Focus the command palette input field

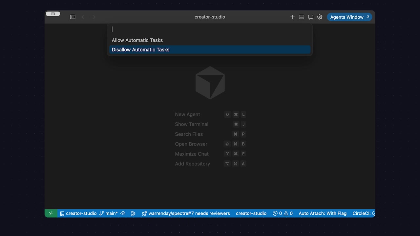coord(210,29)
